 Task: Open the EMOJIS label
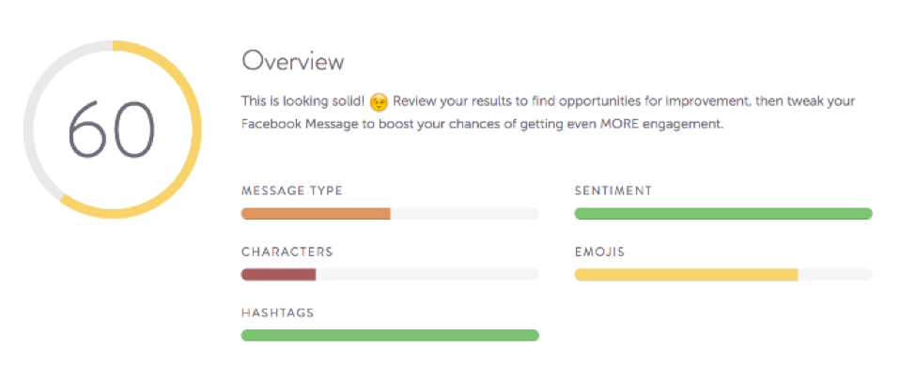coord(600,252)
